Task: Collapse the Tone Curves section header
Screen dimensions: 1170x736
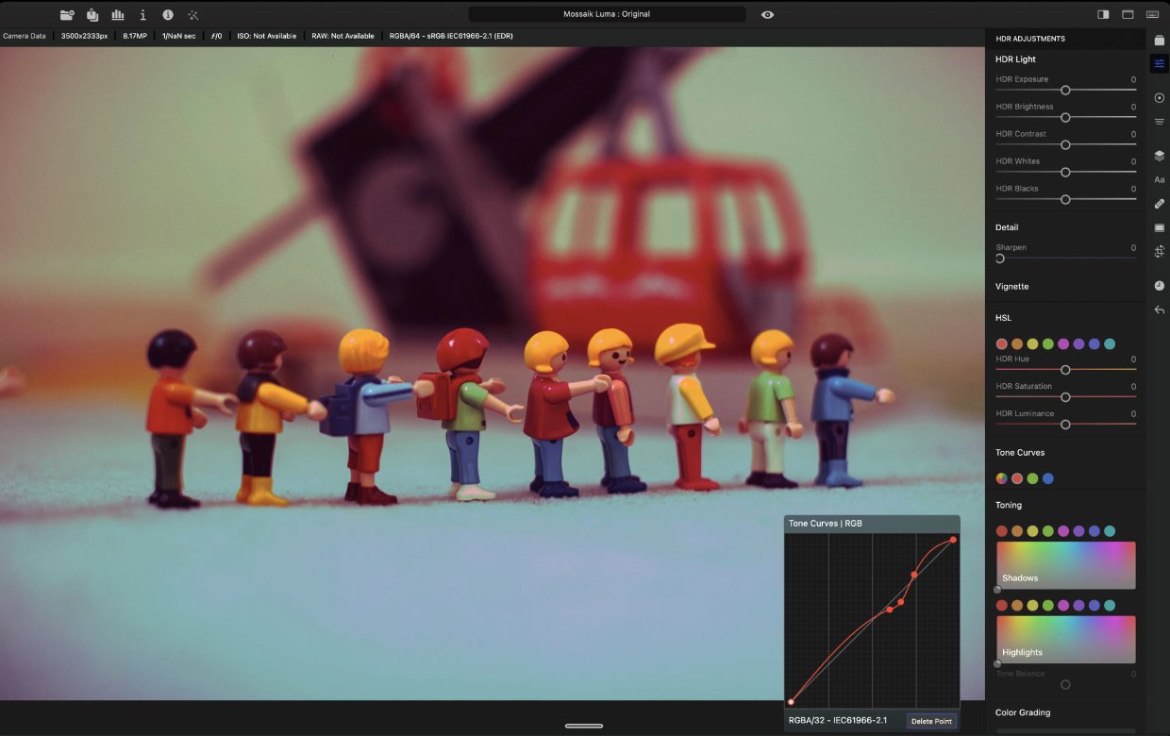Action: 1020,452
